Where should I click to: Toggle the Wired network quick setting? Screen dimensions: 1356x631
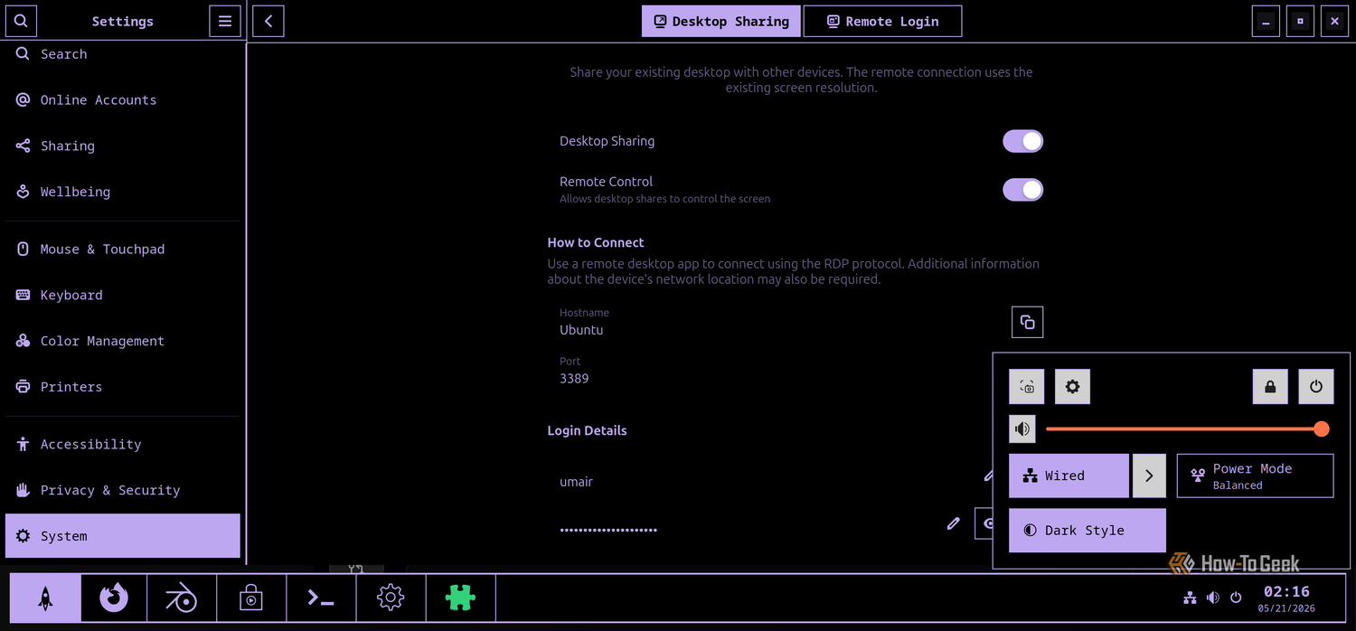pos(1069,476)
